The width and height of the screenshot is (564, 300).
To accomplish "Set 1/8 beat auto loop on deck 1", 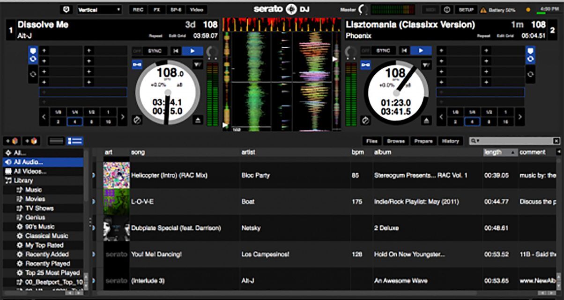I will [x=58, y=113].
